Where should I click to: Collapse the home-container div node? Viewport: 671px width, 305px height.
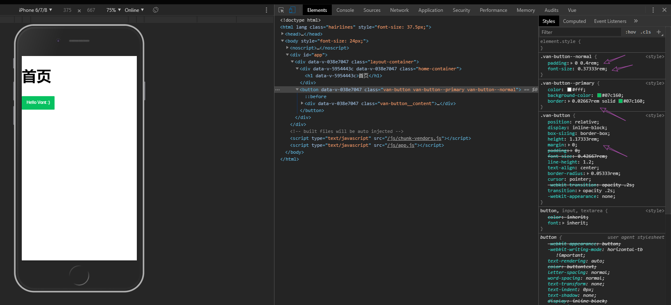297,69
